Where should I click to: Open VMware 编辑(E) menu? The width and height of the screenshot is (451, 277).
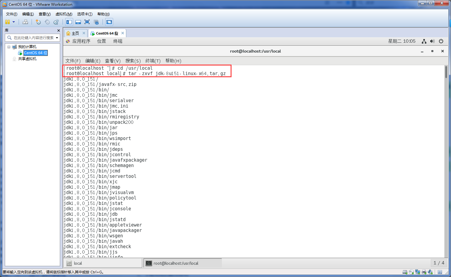pyautogui.click(x=28, y=14)
